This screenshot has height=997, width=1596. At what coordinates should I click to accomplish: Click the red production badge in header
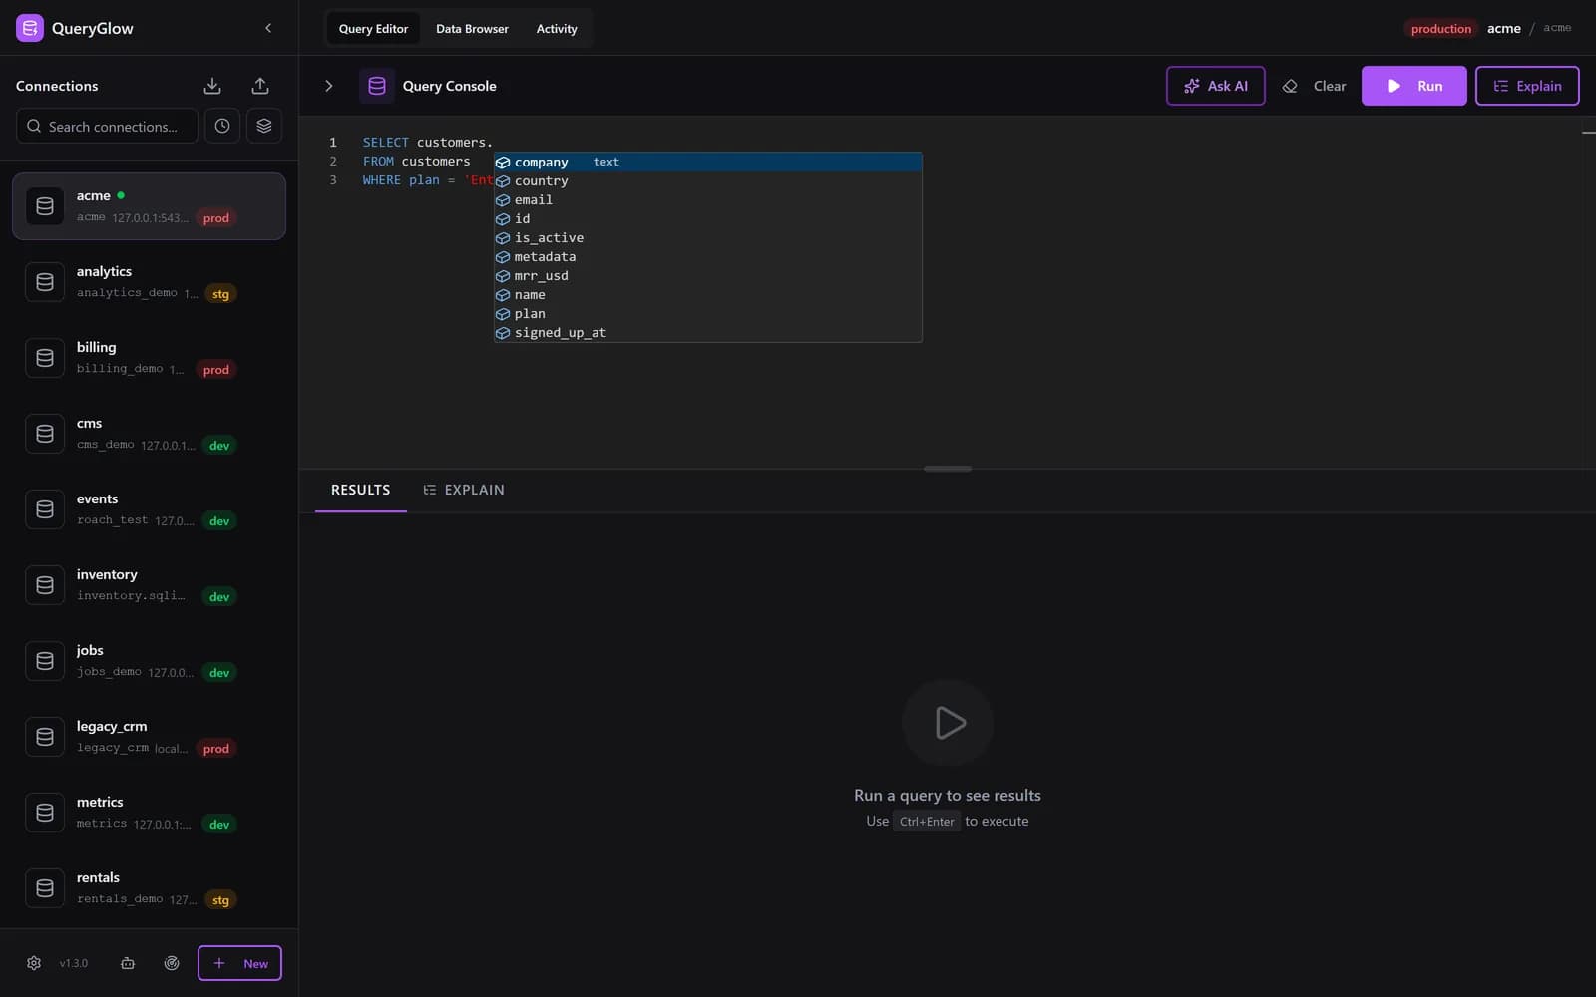tap(1440, 29)
